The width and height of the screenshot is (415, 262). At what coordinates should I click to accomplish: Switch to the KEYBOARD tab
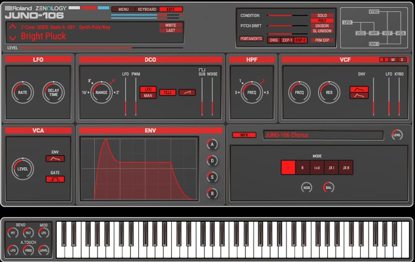147,9
